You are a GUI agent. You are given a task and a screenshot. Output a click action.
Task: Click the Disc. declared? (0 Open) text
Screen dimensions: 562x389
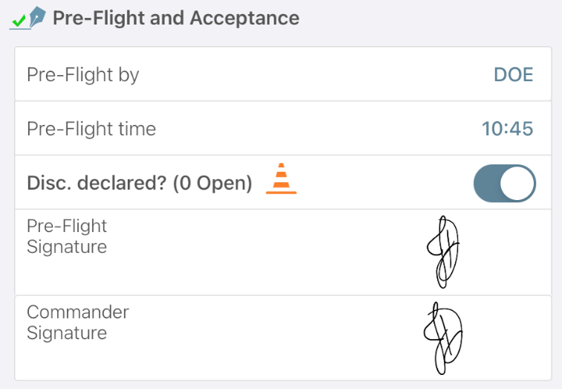pyautogui.click(x=140, y=183)
